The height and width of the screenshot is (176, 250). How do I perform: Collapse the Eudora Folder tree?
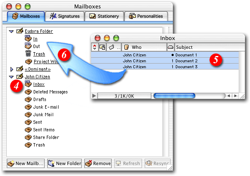pos(11,32)
